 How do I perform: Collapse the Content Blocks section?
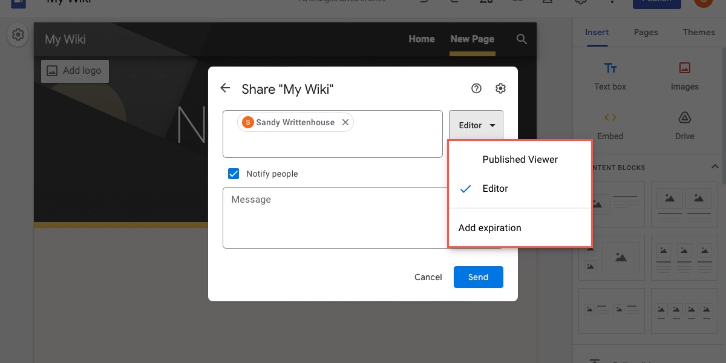715,166
